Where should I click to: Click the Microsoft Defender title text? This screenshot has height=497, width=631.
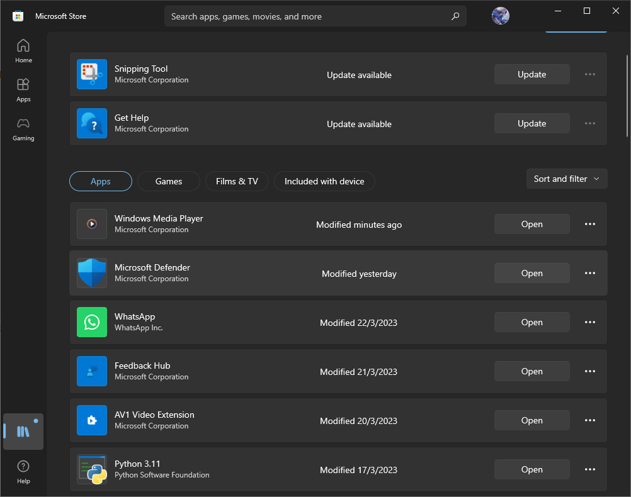[x=152, y=267]
